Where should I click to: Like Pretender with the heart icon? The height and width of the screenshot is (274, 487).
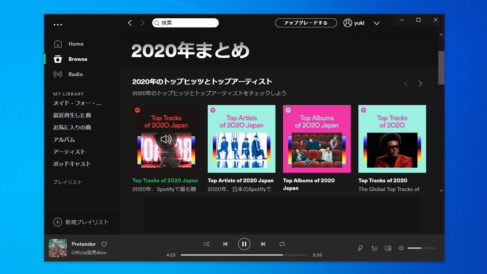tap(104, 244)
